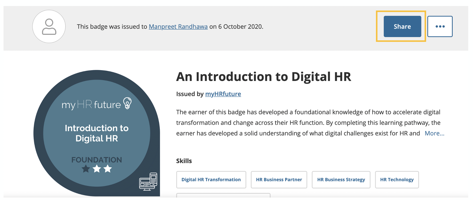Select the Digital HR Transformation skill tag
The image size is (473, 200).
(x=211, y=180)
